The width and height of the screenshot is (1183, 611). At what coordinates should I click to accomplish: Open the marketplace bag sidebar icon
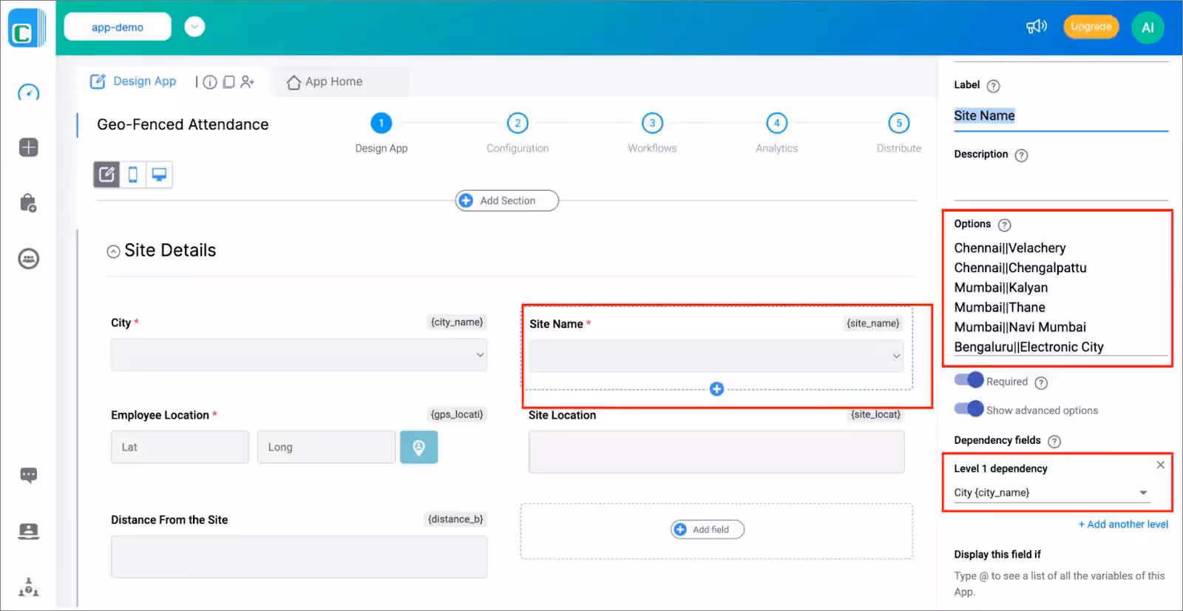[x=28, y=203]
